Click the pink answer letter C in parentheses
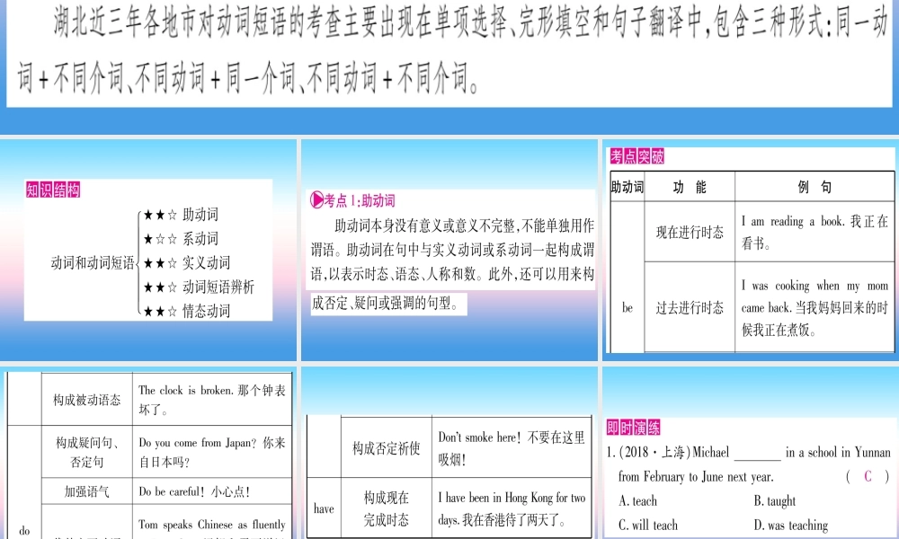This screenshot has width=899, height=539. point(868,476)
